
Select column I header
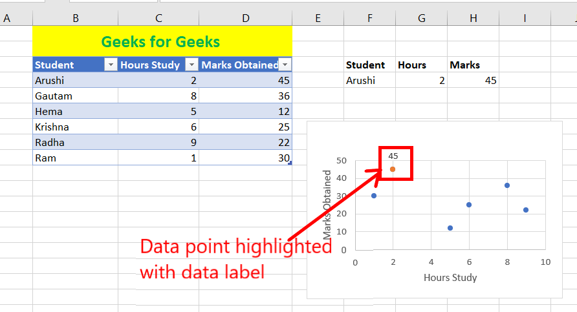click(525, 18)
